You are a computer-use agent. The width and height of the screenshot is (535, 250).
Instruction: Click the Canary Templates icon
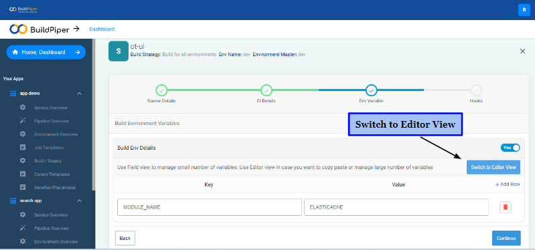point(23,174)
